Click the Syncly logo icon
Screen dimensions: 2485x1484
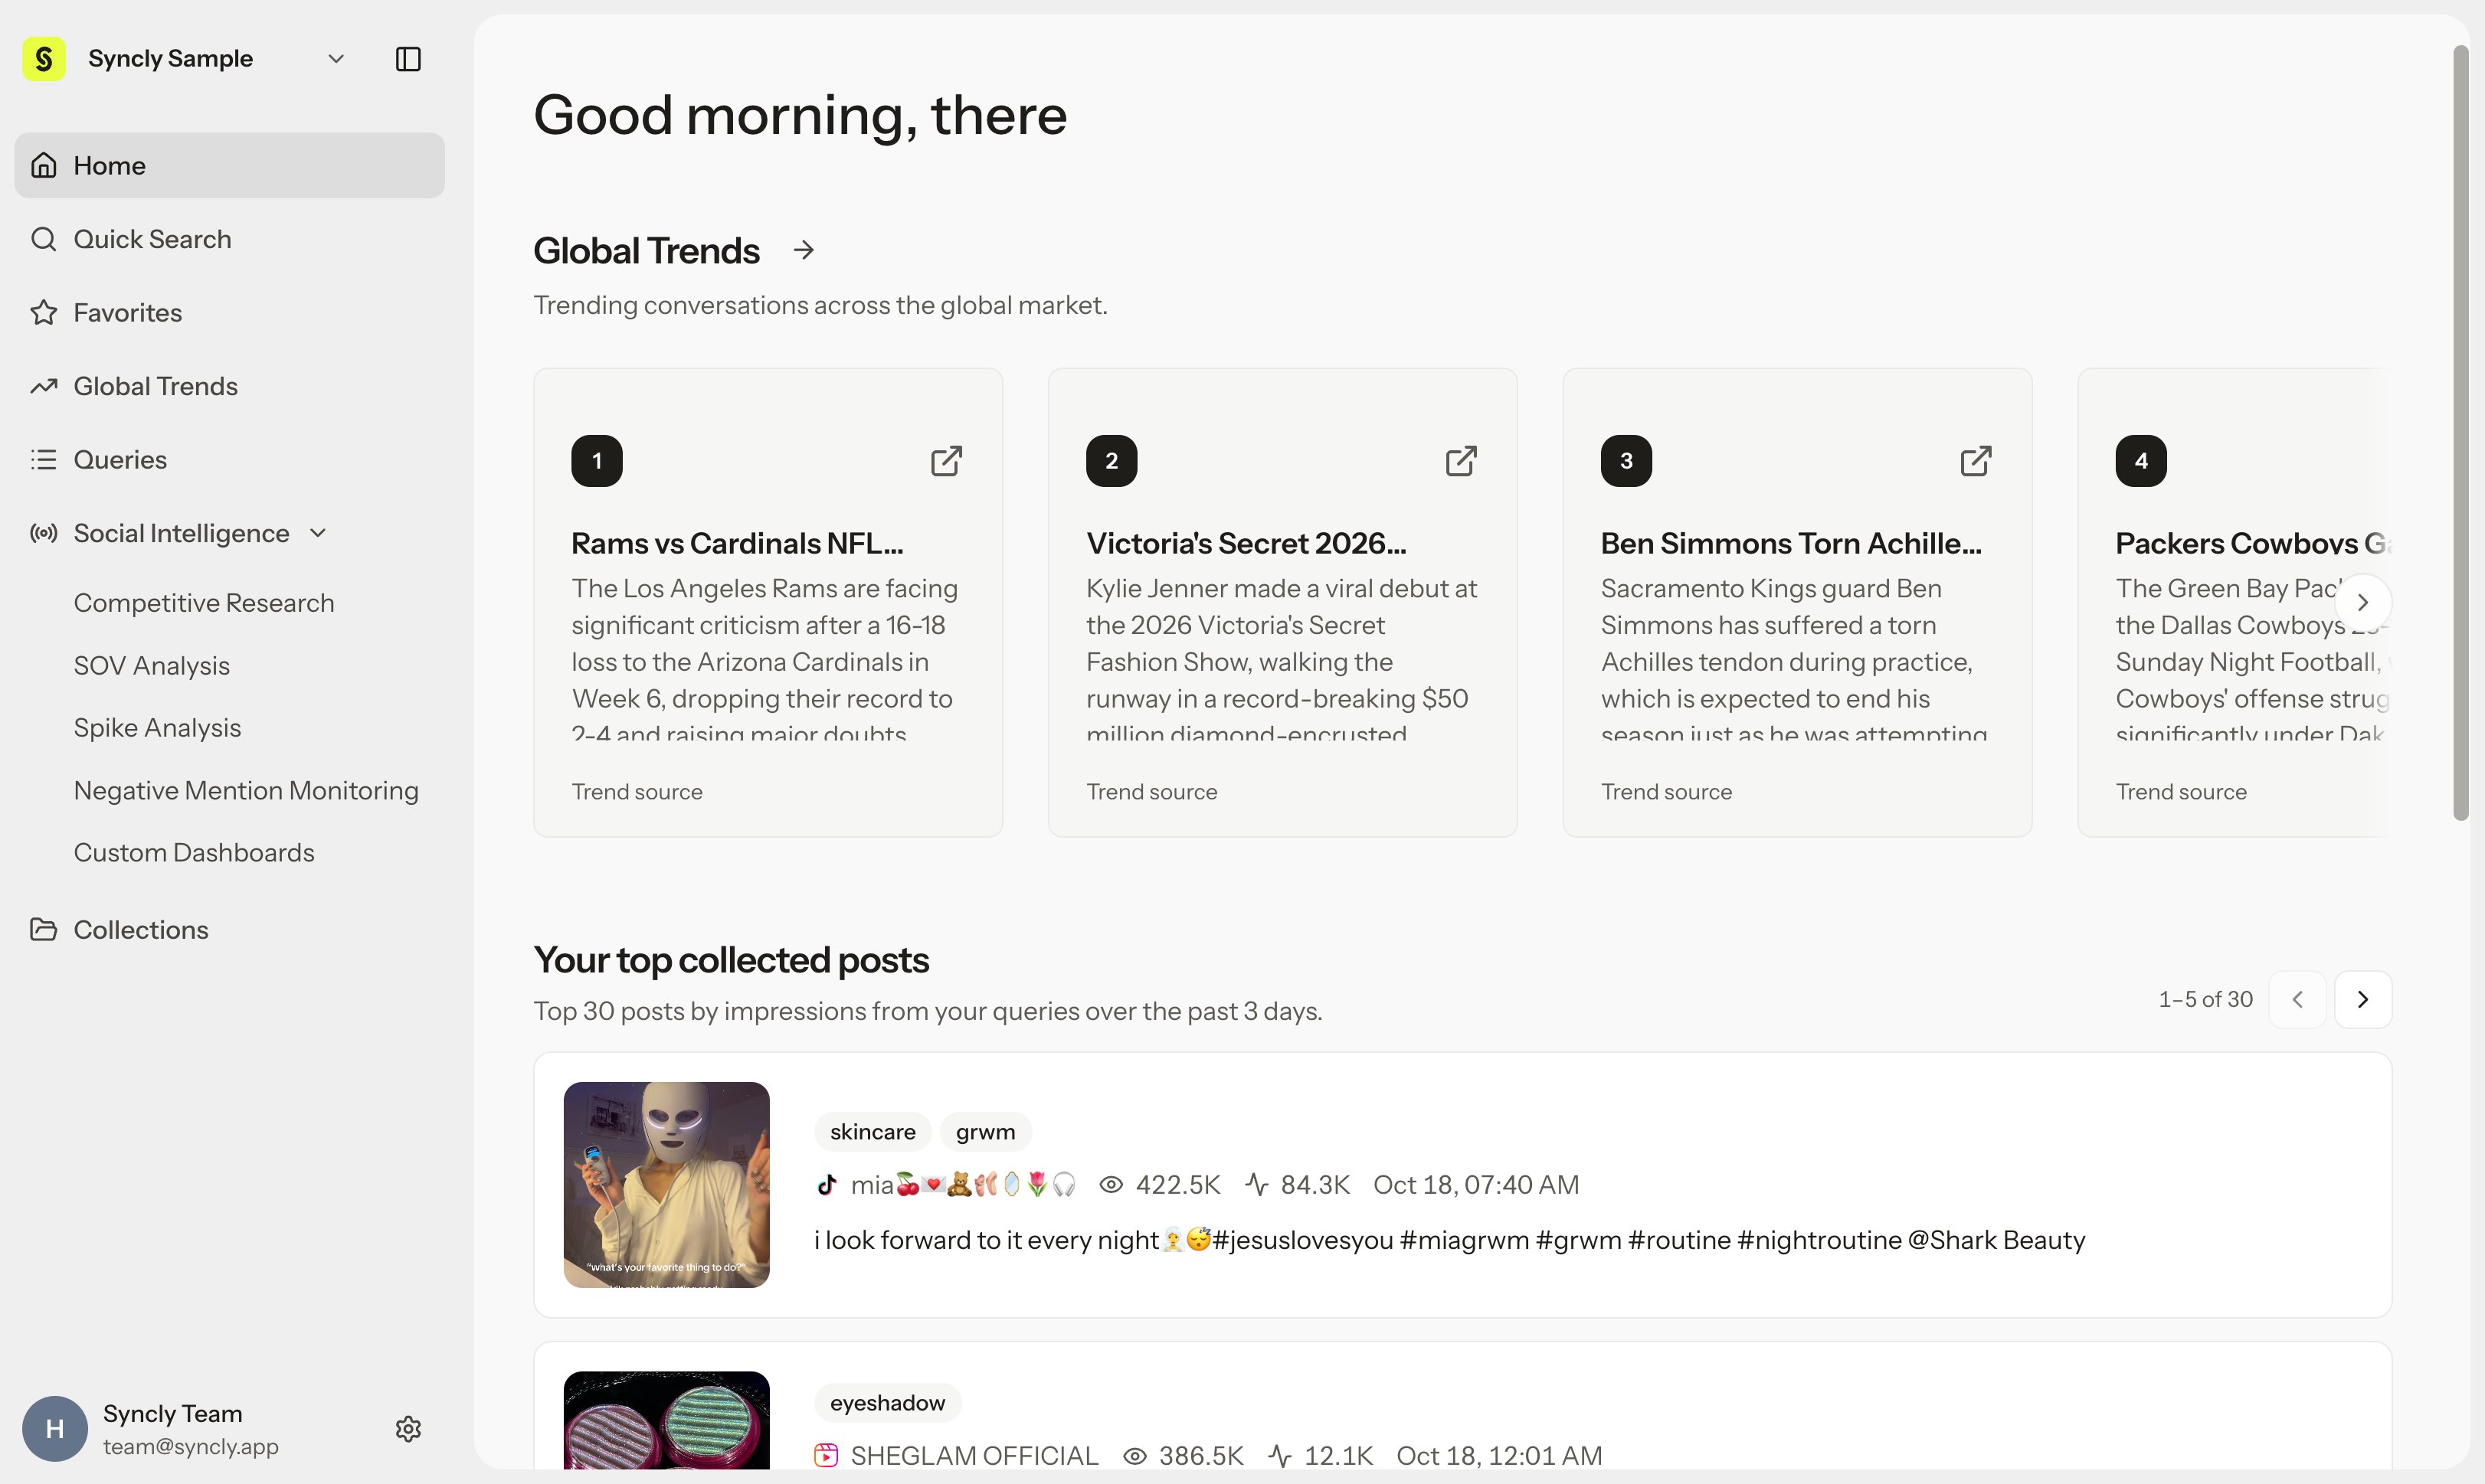(44, 59)
